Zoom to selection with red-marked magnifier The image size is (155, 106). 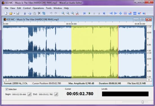tap(77, 13)
